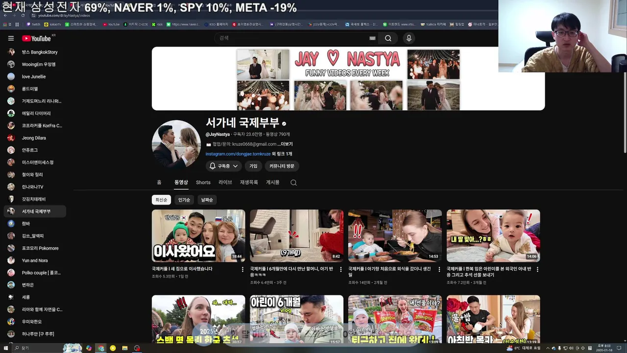Viewport: 627px width, 353px height.
Task: Go to the YouTube home logo
Action: tap(36, 38)
